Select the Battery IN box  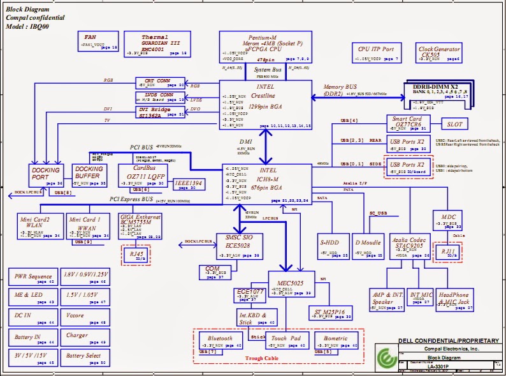coord(33,338)
